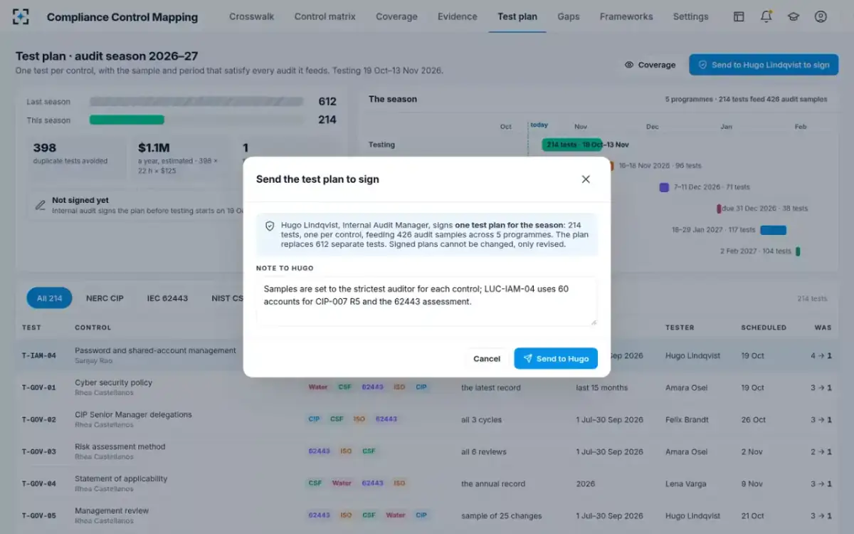Click tester Lena Varga
The image size is (854, 534).
click(x=686, y=483)
